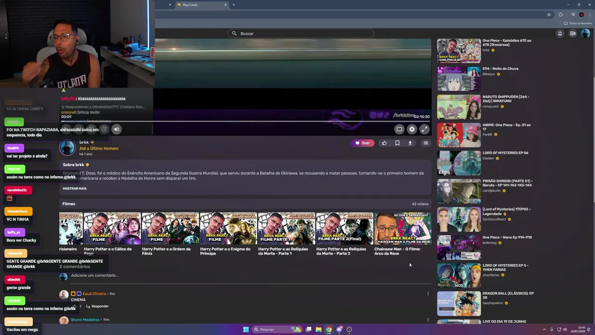595x335 pixels.
Task: Save the video with the bookmark icon
Action: point(397,143)
